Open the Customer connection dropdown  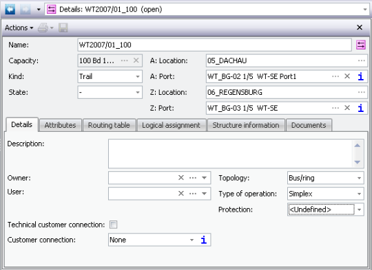tap(192, 240)
